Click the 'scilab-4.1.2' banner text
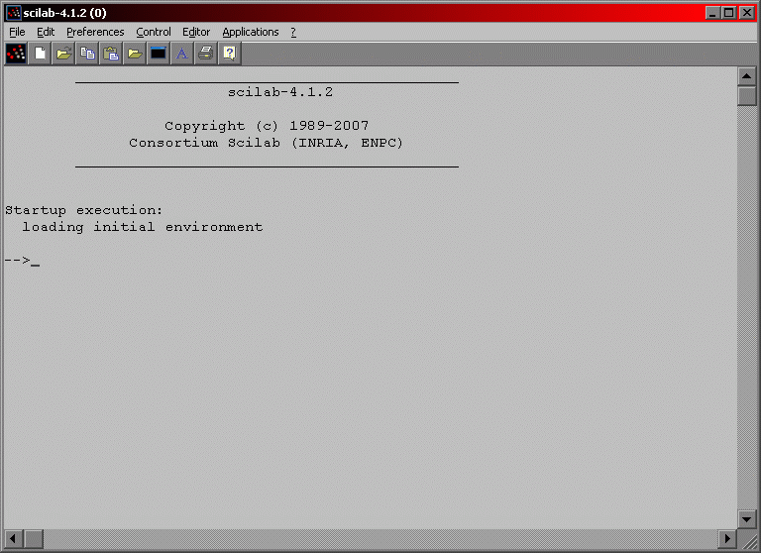The height and width of the screenshot is (553, 761). click(x=280, y=92)
